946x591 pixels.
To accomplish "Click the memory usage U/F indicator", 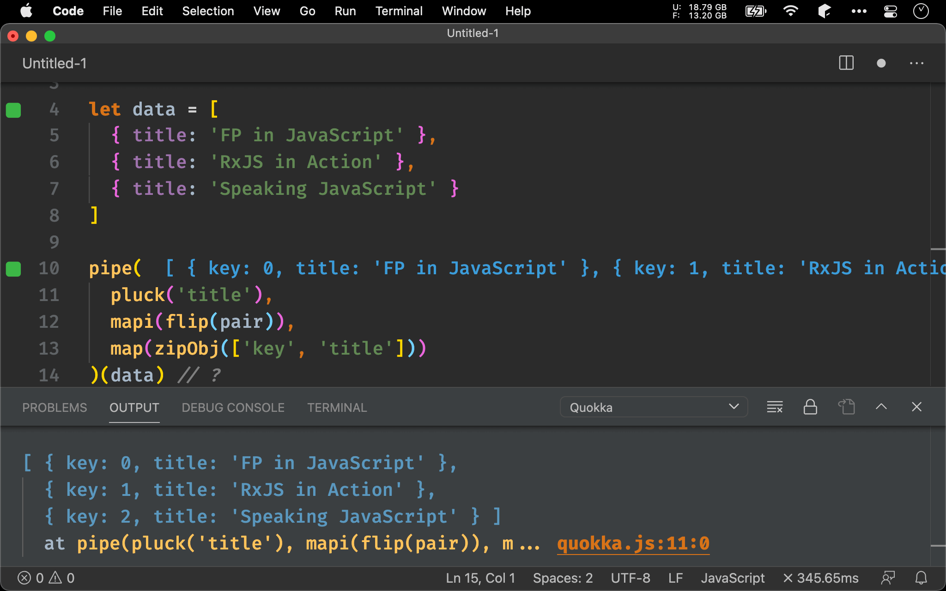I will (x=699, y=11).
